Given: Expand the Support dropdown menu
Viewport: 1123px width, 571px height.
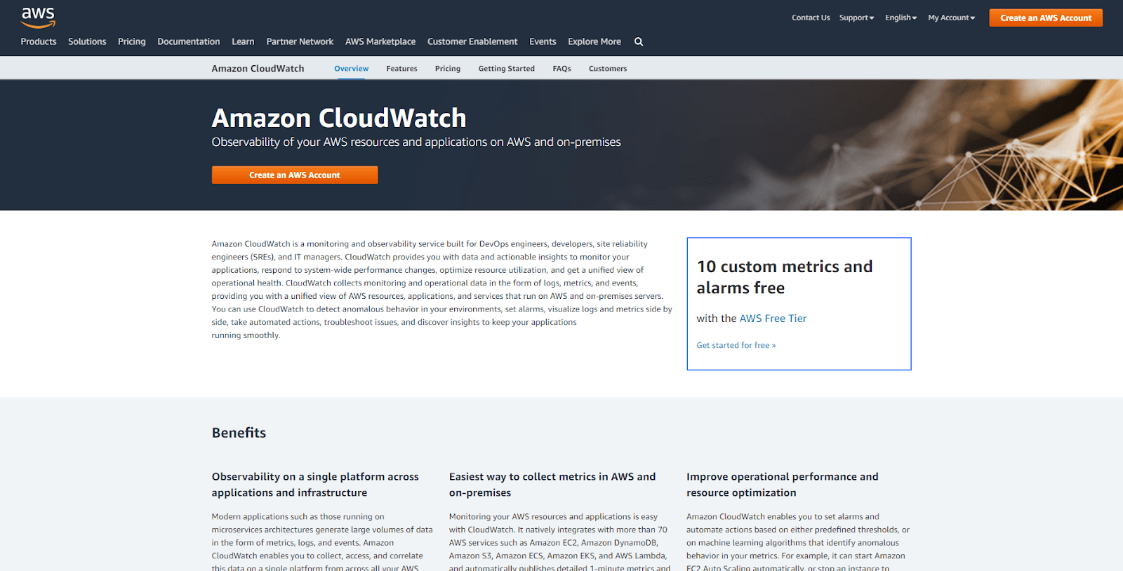Looking at the screenshot, I should pos(856,18).
